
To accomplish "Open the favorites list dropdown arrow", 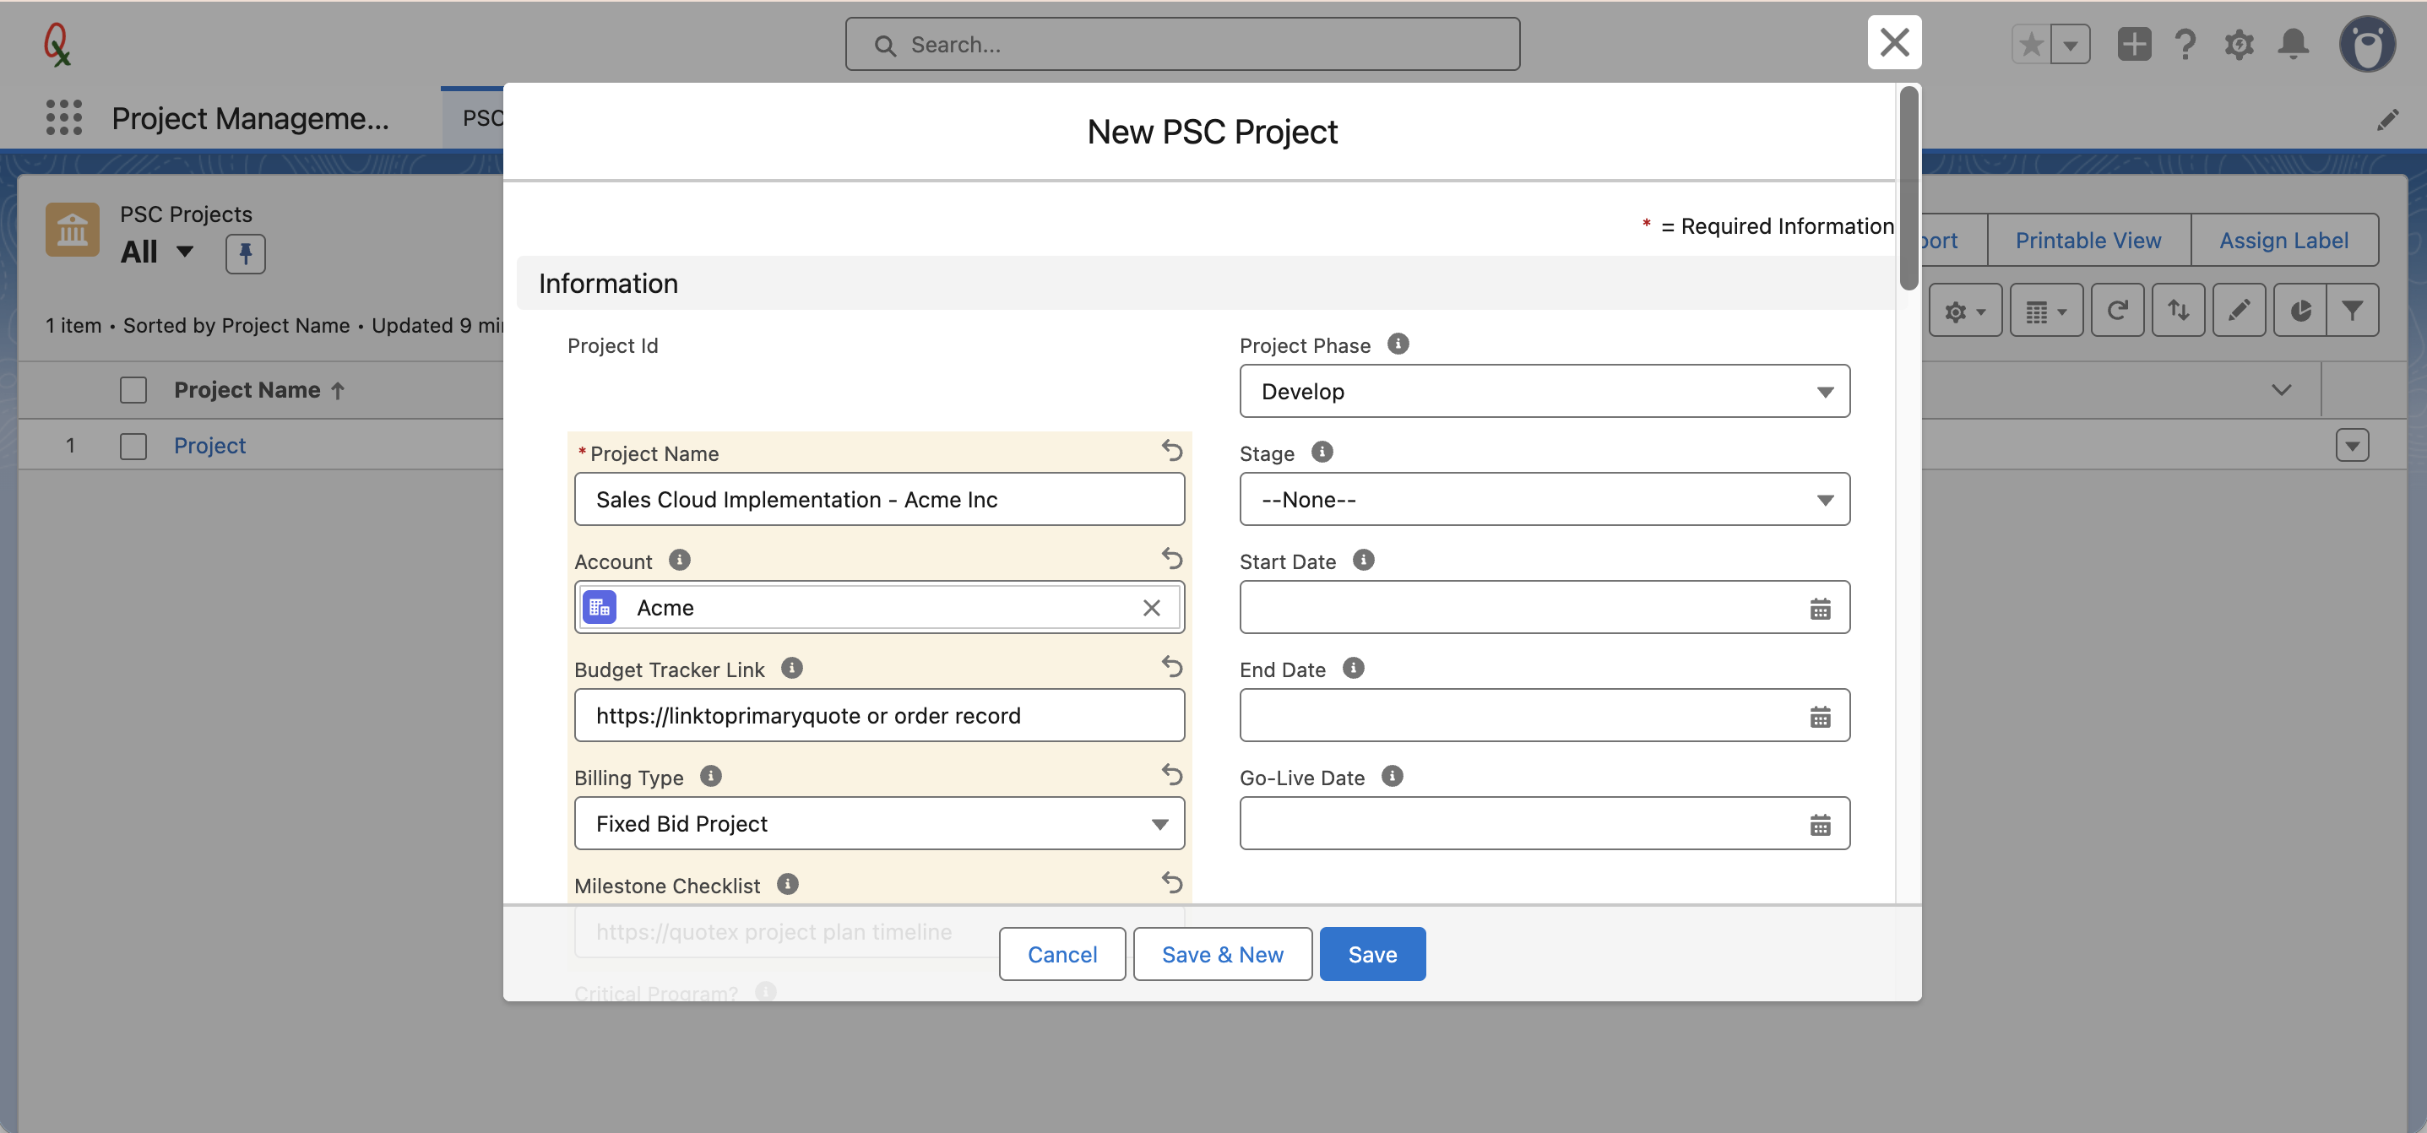I will [x=2070, y=44].
